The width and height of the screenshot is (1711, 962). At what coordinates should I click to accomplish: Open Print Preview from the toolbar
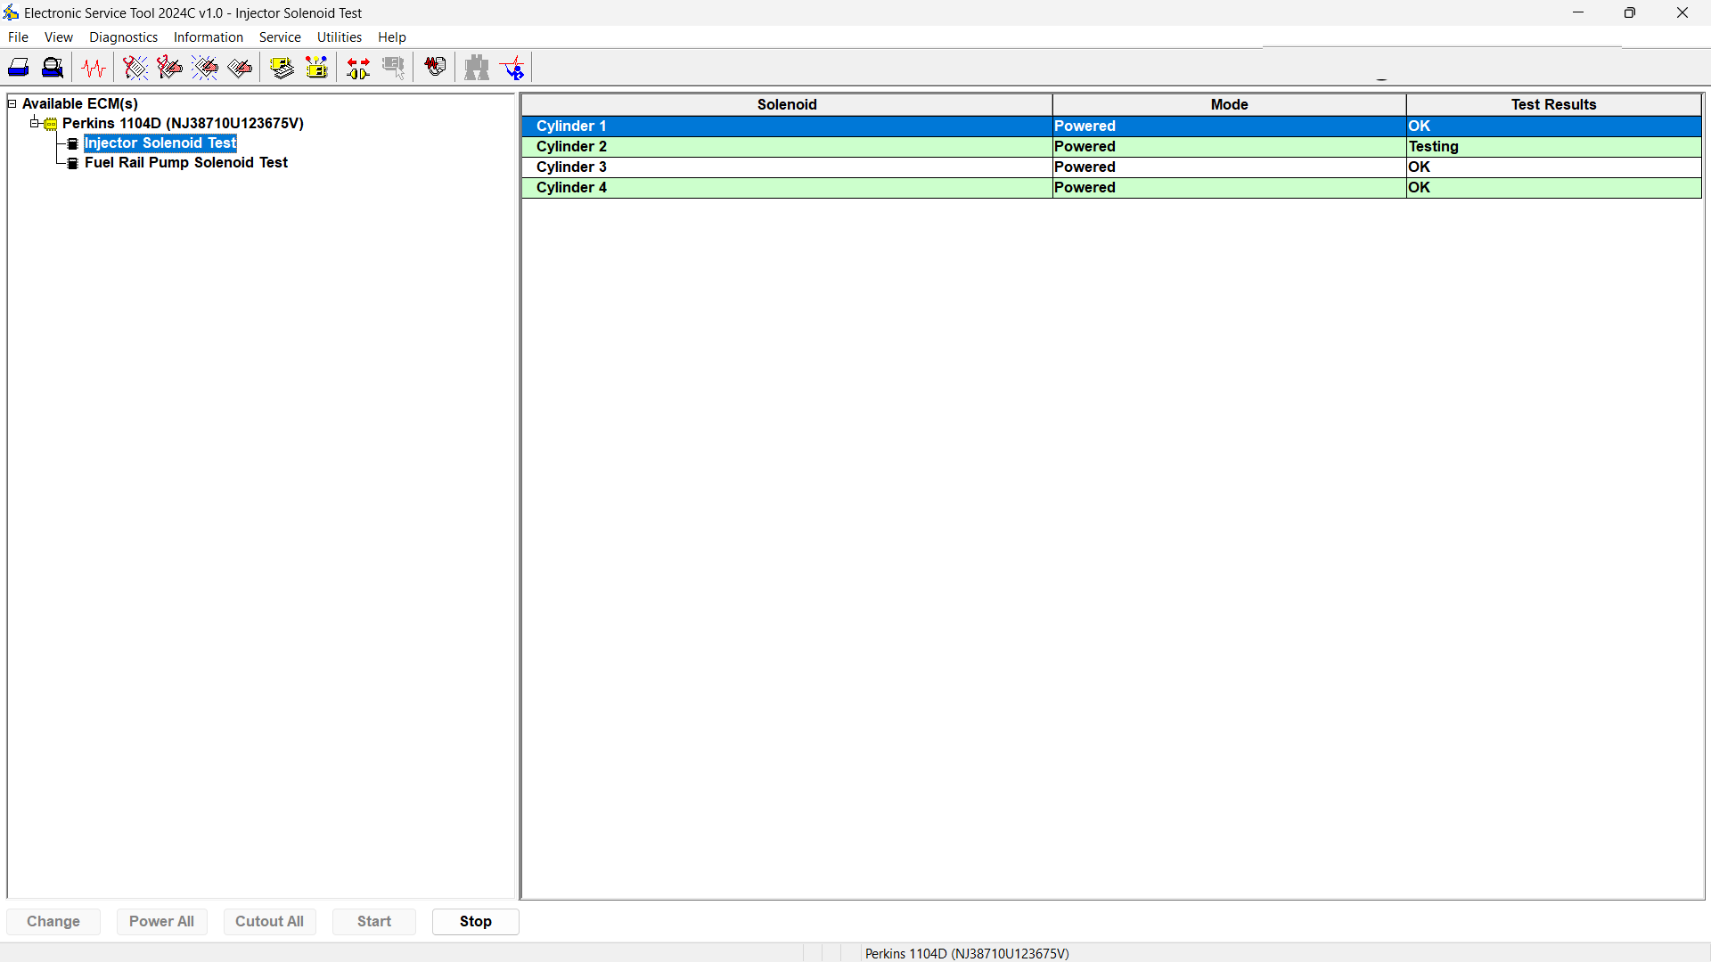[x=53, y=68]
